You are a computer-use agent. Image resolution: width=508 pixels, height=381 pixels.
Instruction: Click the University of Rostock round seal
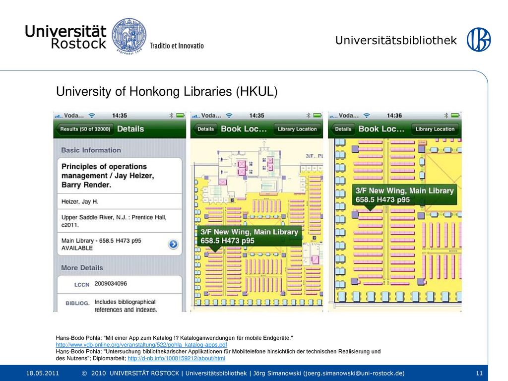pos(129,36)
